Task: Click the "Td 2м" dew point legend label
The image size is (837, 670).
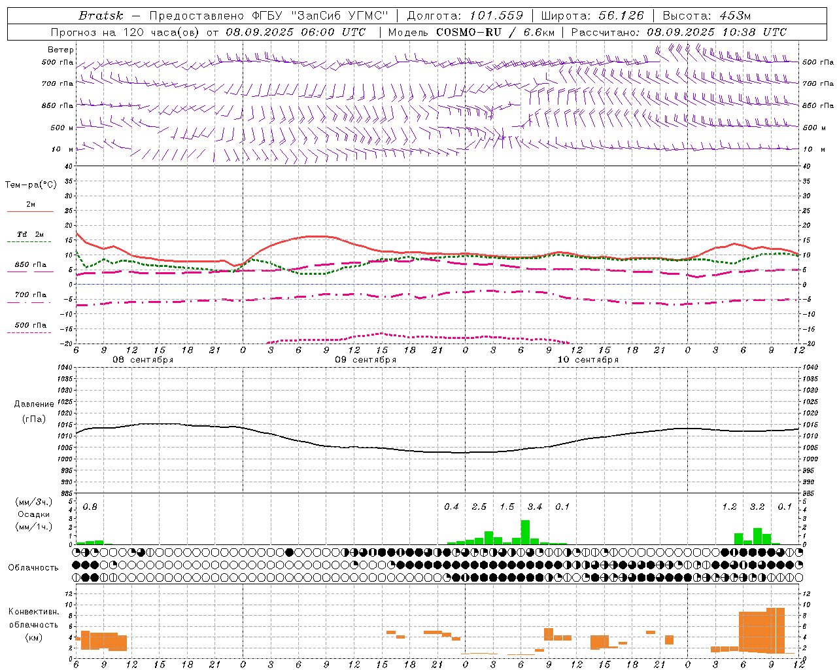Action: click(31, 234)
